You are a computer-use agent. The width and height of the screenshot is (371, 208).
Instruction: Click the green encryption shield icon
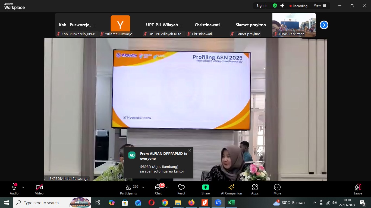pos(275,5)
